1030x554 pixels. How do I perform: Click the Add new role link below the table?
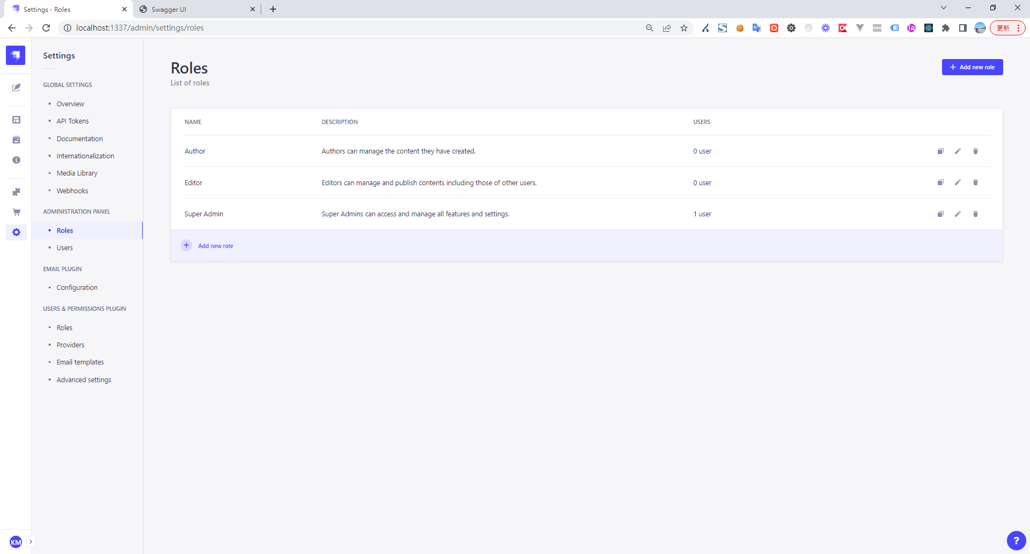click(215, 246)
